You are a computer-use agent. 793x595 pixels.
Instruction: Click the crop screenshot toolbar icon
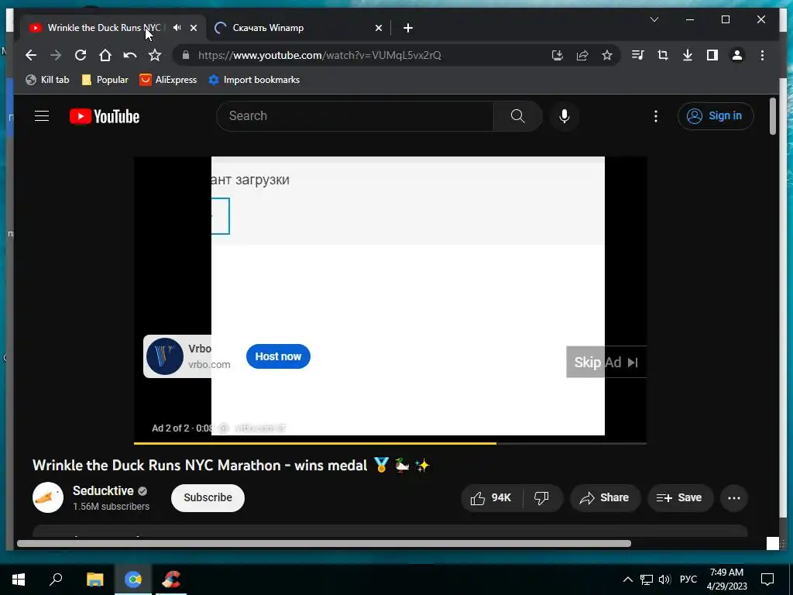click(663, 55)
